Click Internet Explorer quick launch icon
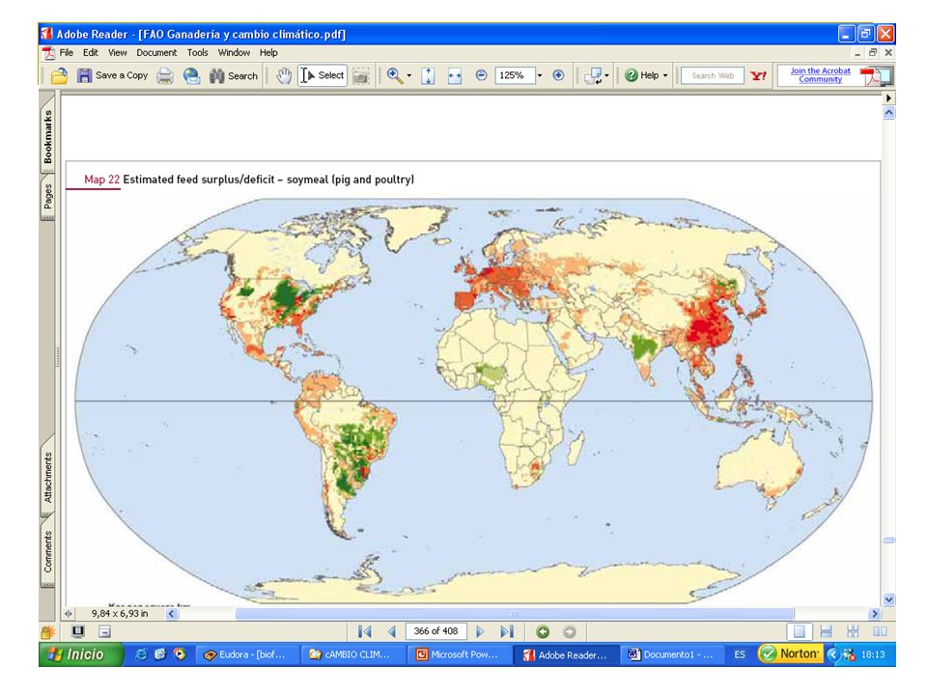Screen dimensions: 927x695 tap(141, 654)
